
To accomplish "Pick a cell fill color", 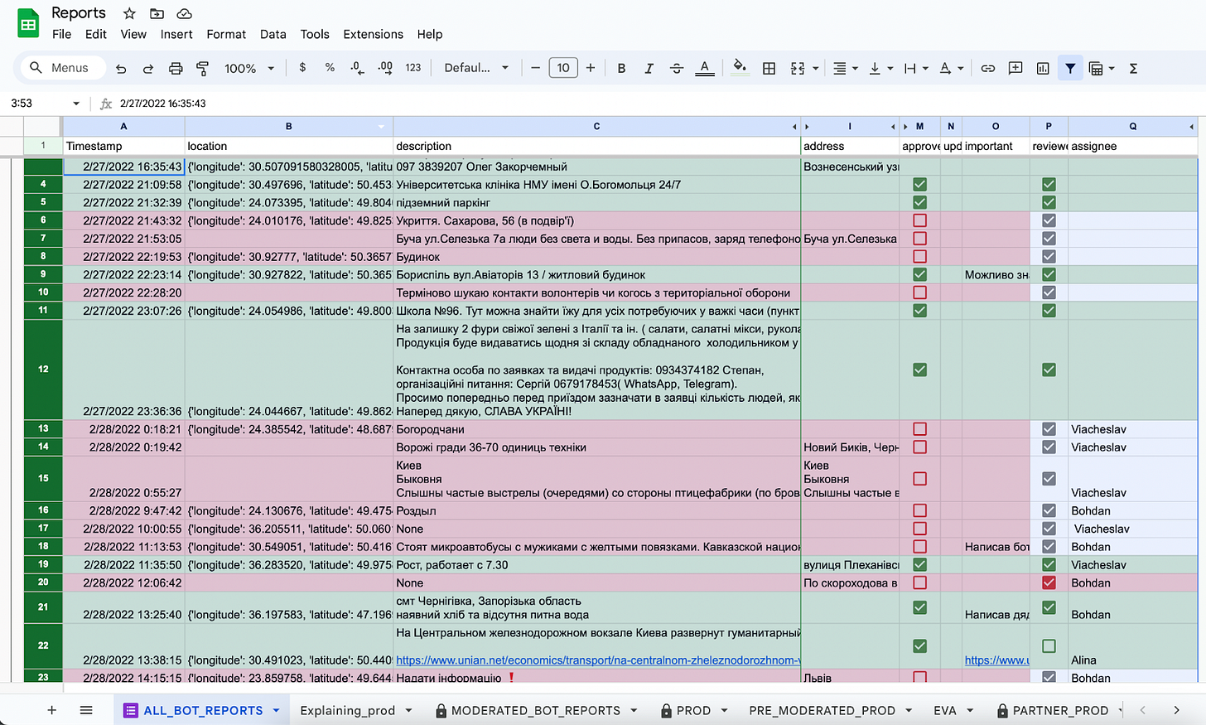I will 740,68.
